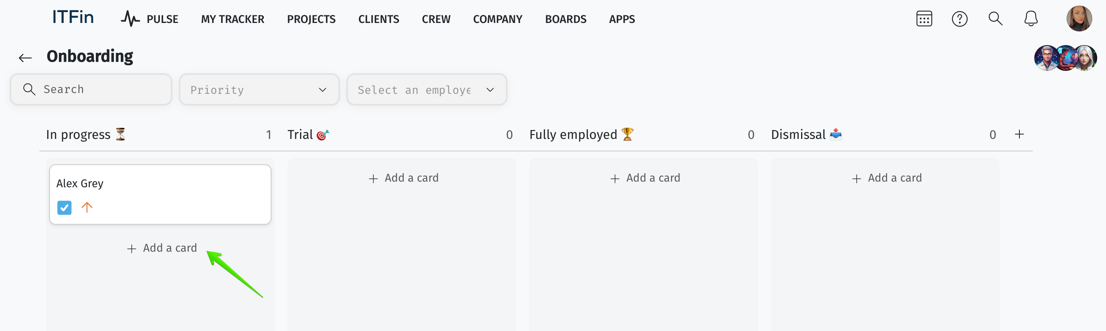The image size is (1106, 331).
Task: Open the notifications bell
Action: [1030, 19]
